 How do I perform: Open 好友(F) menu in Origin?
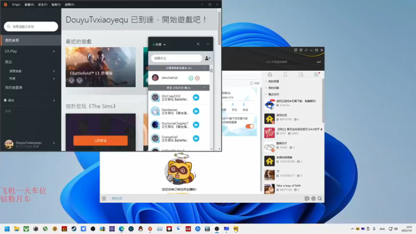(43, 5)
